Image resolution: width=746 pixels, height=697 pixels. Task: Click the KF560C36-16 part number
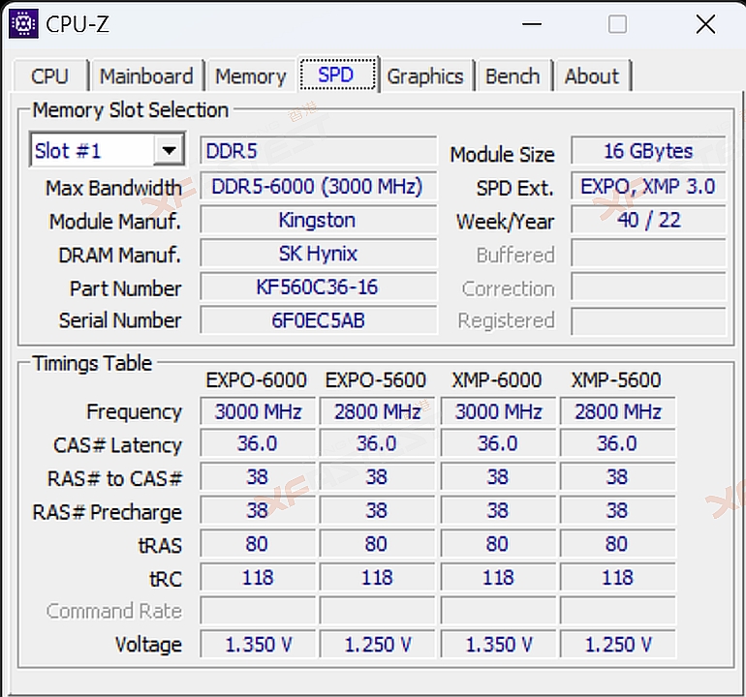(x=318, y=287)
